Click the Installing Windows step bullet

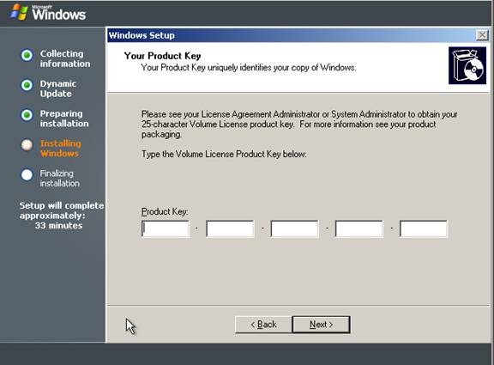[27, 145]
